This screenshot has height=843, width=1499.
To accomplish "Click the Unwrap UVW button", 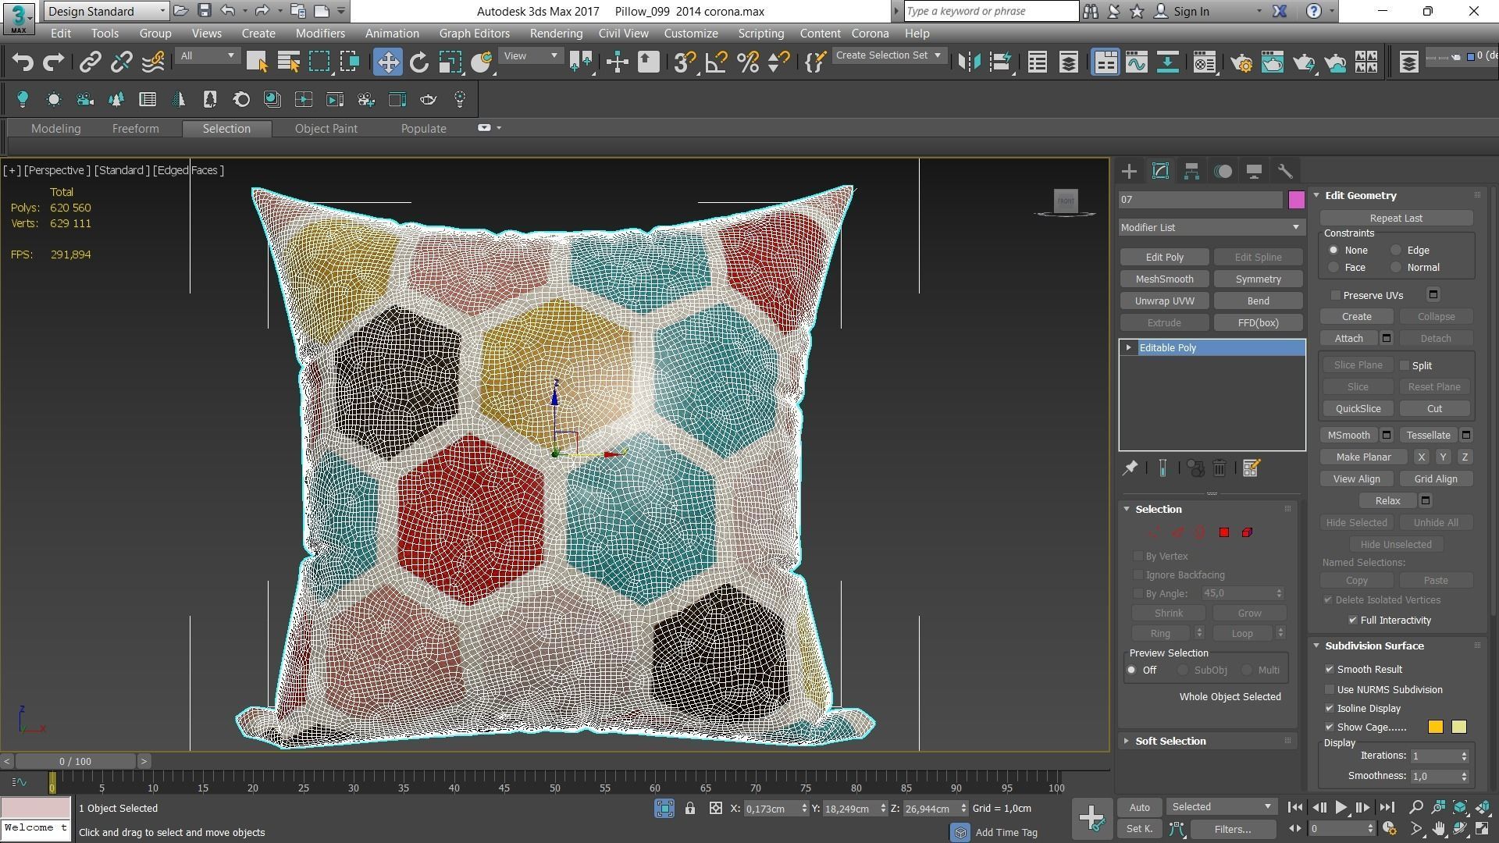I will pos(1164,301).
